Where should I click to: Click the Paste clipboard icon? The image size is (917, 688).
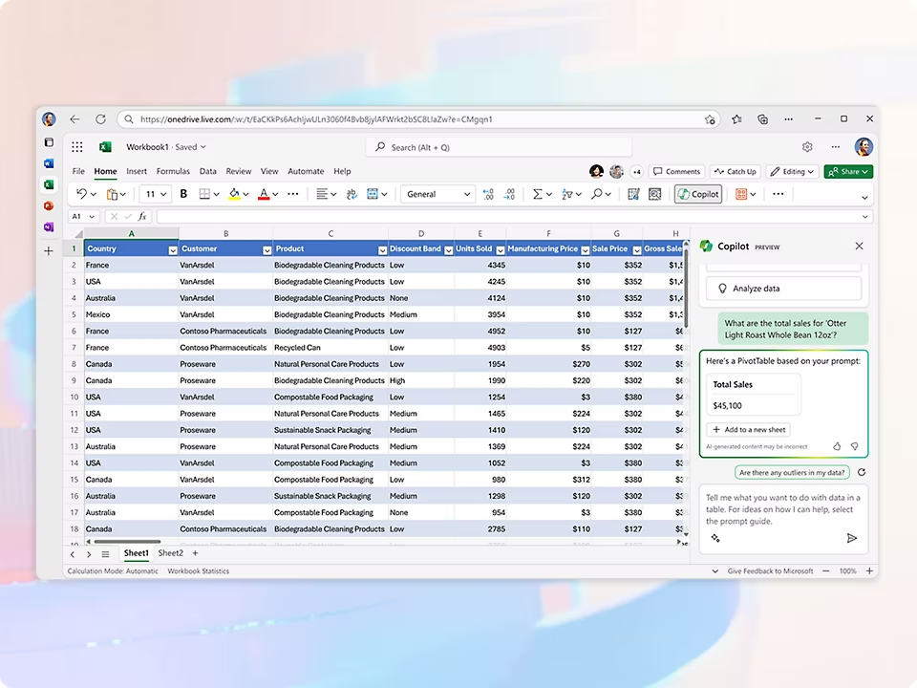coord(113,194)
